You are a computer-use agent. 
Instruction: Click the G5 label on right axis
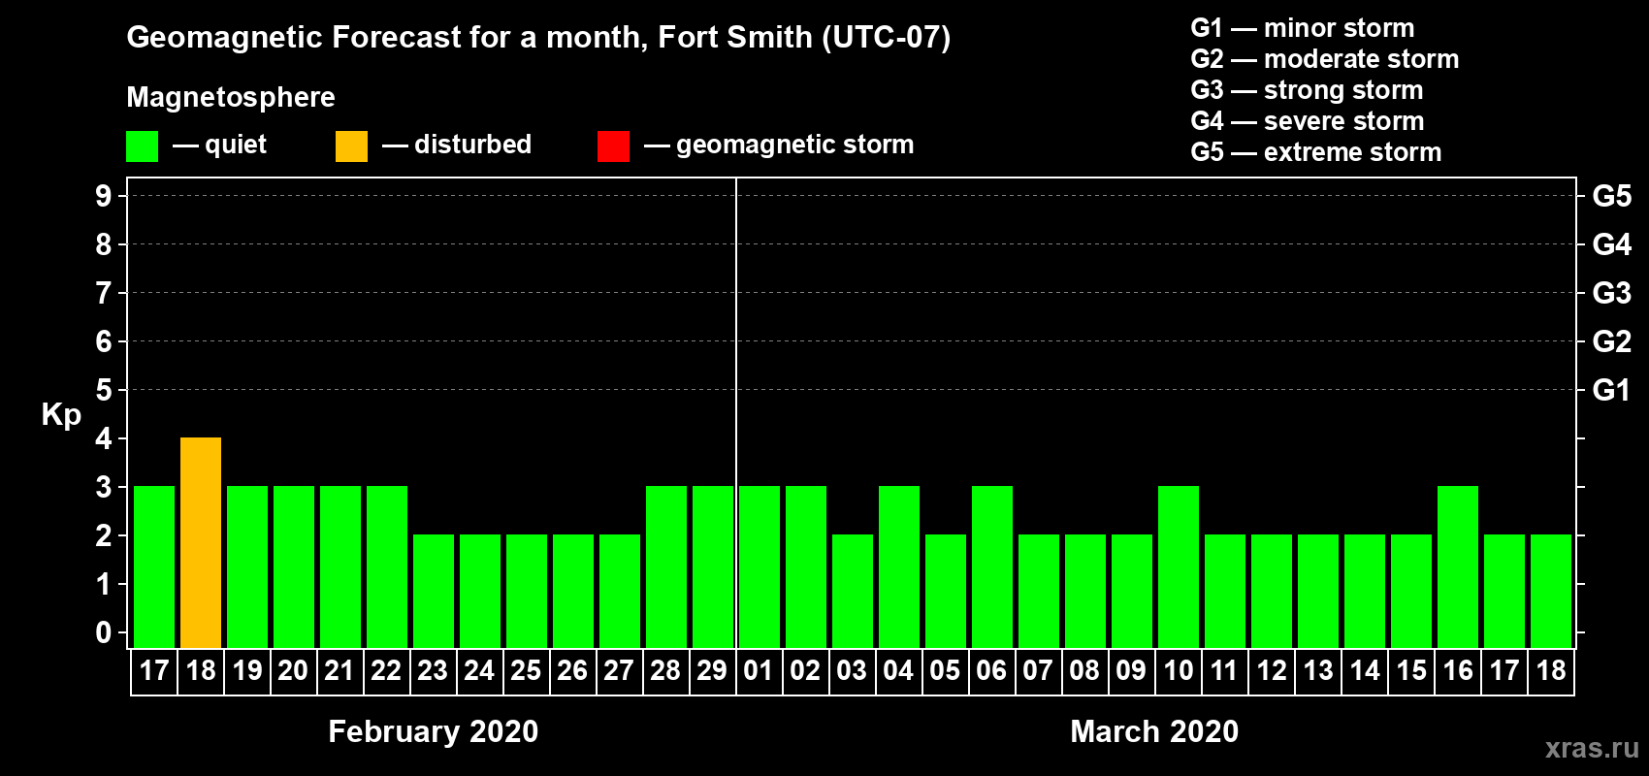tap(1612, 196)
